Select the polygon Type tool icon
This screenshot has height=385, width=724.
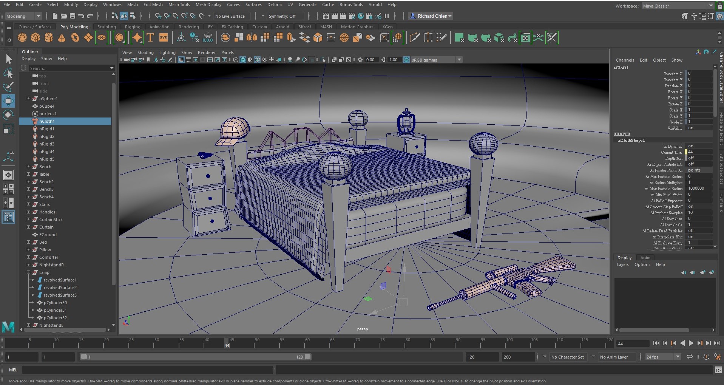pos(150,38)
